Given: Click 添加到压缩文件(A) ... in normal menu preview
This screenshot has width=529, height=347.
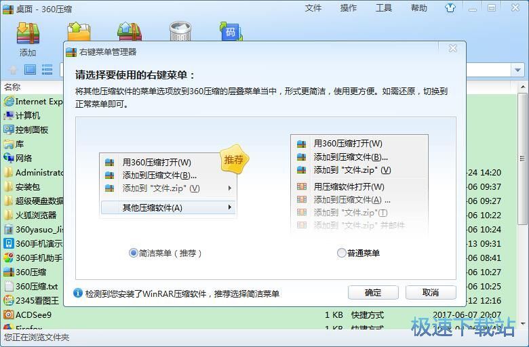Looking at the screenshot, I should pos(352,200).
